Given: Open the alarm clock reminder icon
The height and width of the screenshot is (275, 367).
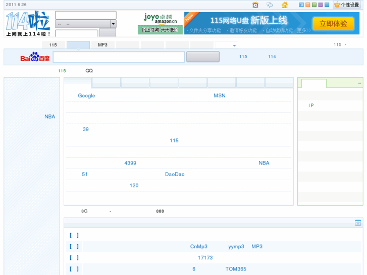Looking at the screenshot, I should coord(255,5).
